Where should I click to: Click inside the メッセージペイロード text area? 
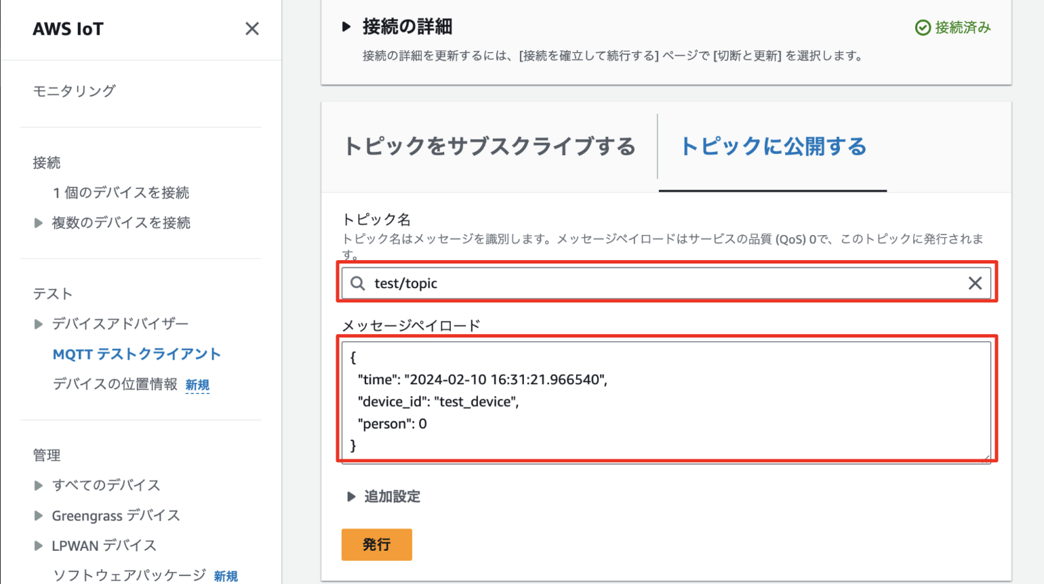pyautogui.click(x=664, y=400)
